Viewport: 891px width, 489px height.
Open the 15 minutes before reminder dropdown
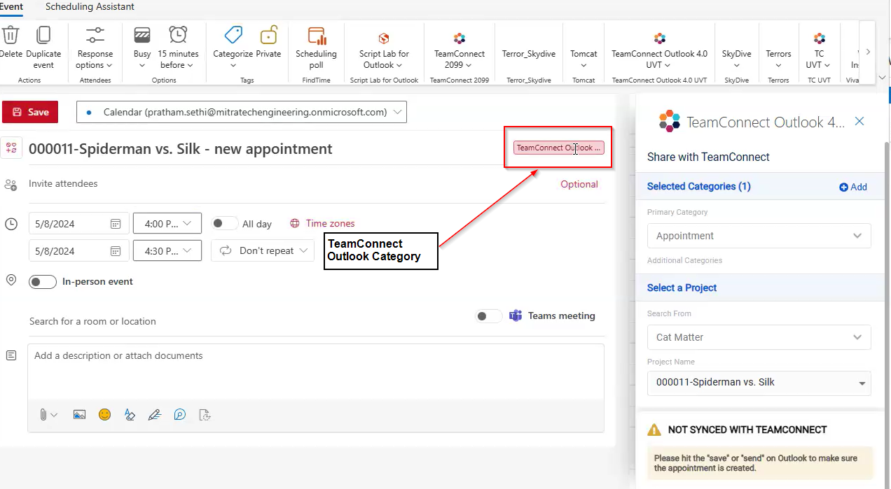coord(178,48)
